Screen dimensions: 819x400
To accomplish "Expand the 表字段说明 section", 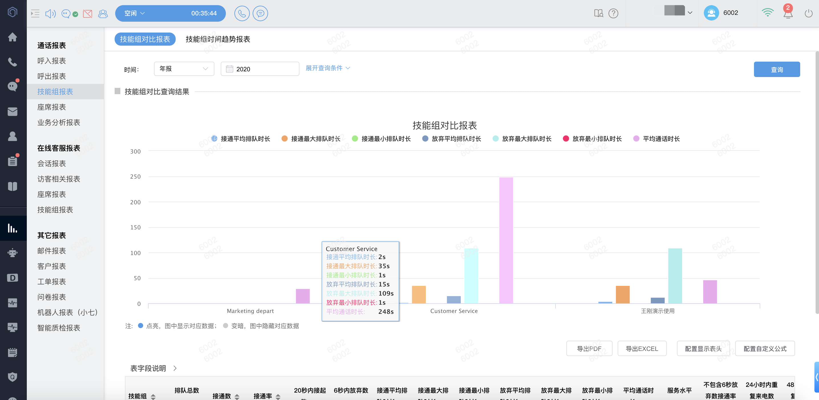I will (153, 368).
